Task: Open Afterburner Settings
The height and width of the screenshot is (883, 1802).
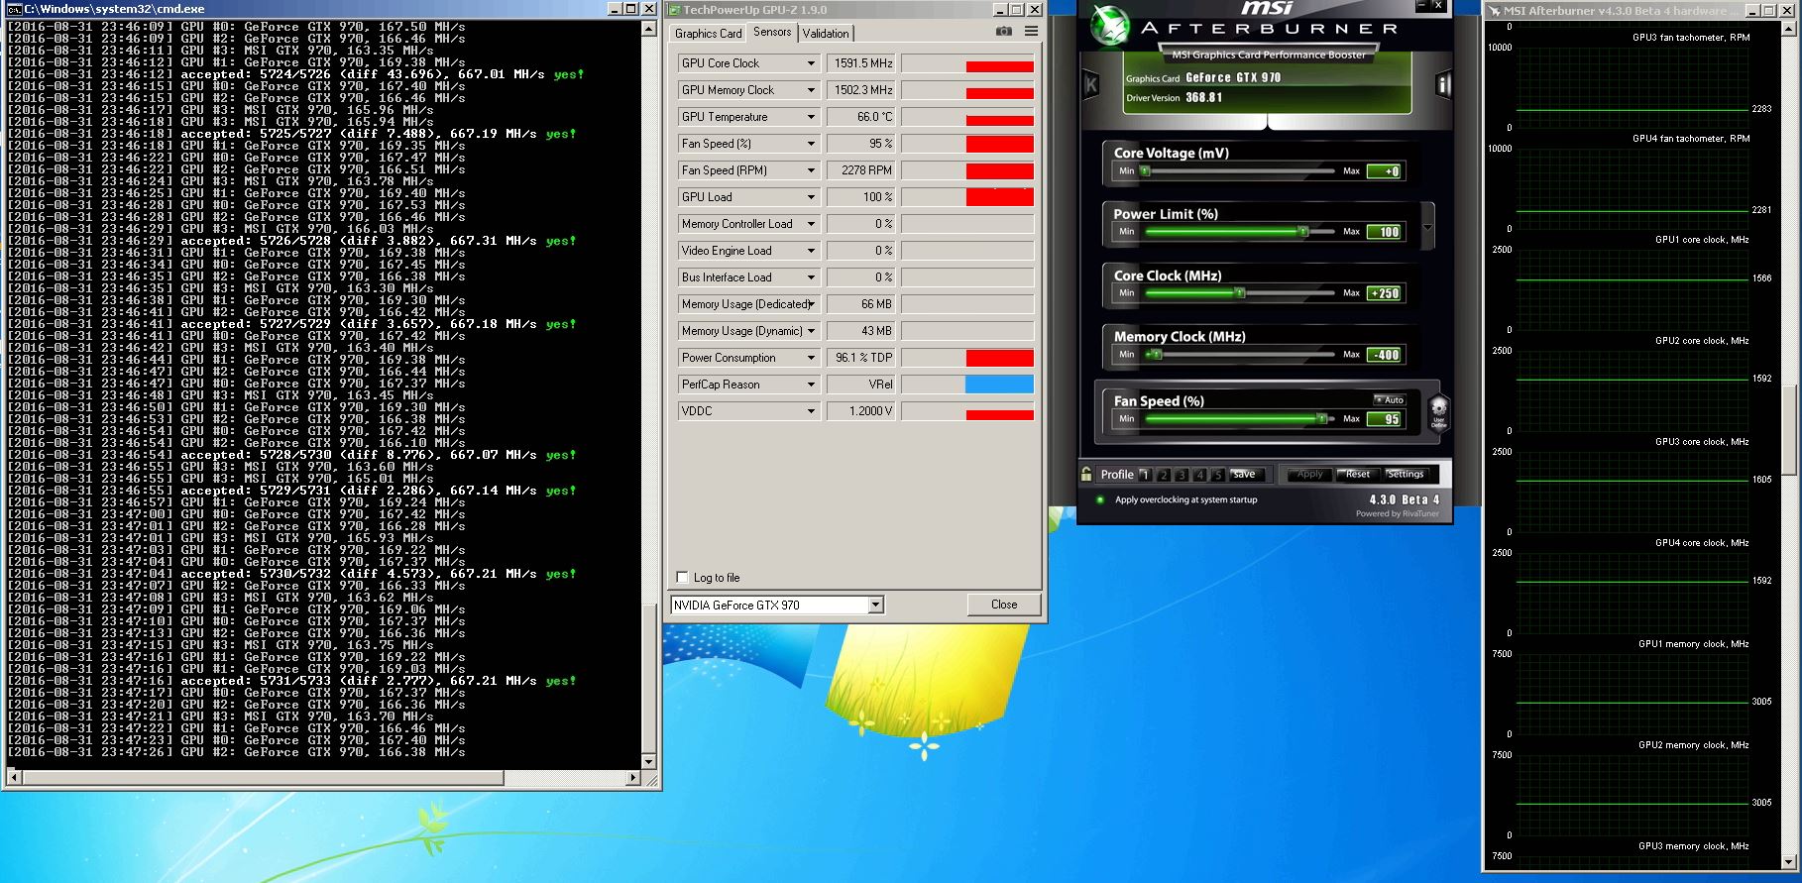Action: click(1405, 475)
